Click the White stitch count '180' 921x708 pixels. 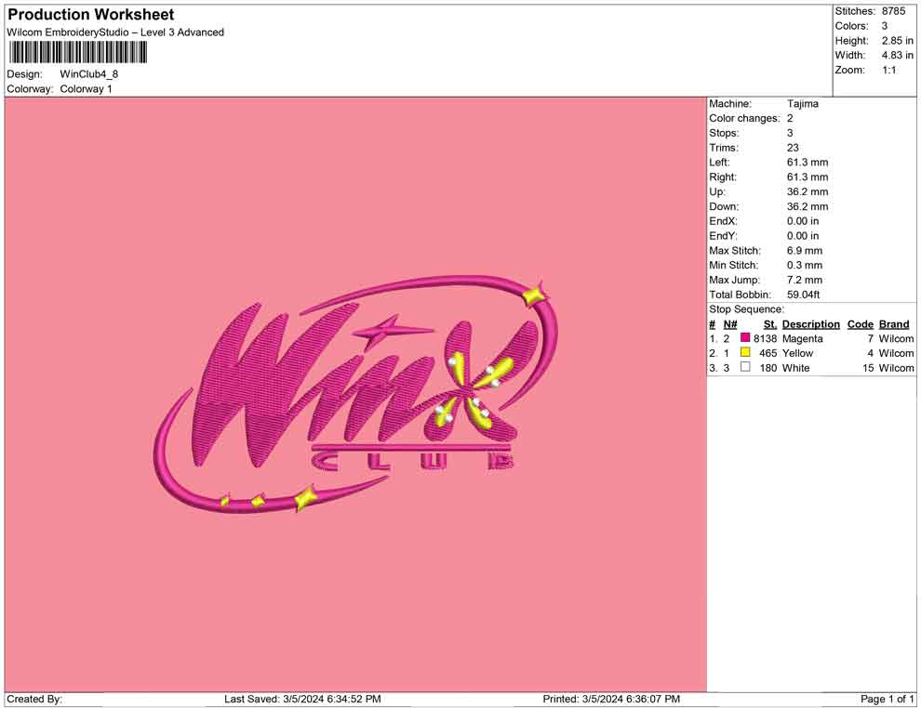pos(767,368)
